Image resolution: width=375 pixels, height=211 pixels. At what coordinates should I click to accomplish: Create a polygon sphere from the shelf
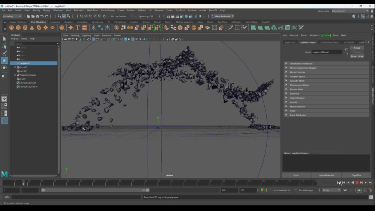click(x=12, y=28)
